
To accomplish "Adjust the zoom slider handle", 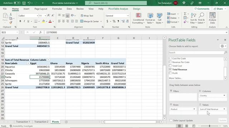I will tap(209, 126).
